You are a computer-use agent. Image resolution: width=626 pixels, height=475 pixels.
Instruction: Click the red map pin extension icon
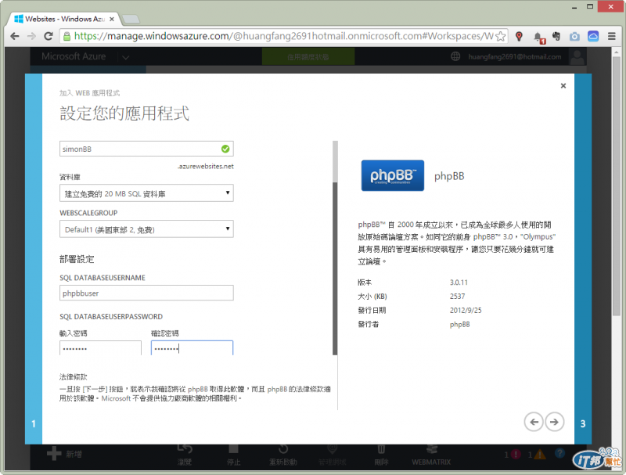click(x=519, y=36)
